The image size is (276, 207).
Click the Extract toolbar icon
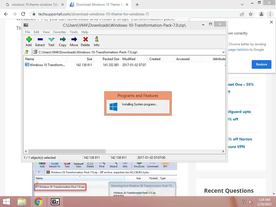pos(40,39)
